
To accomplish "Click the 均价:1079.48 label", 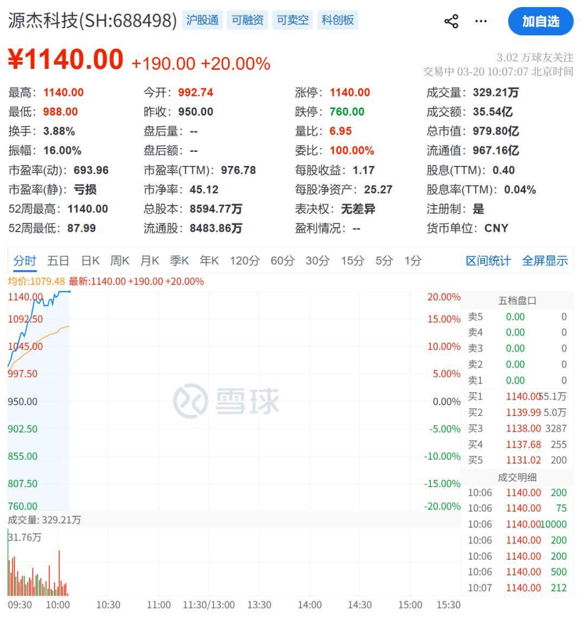I will tap(36, 281).
